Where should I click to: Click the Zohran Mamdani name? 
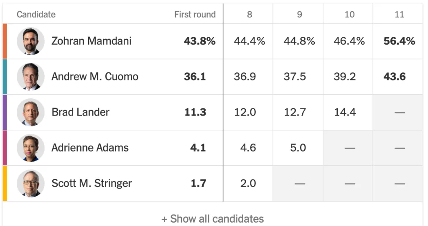click(92, 41)
